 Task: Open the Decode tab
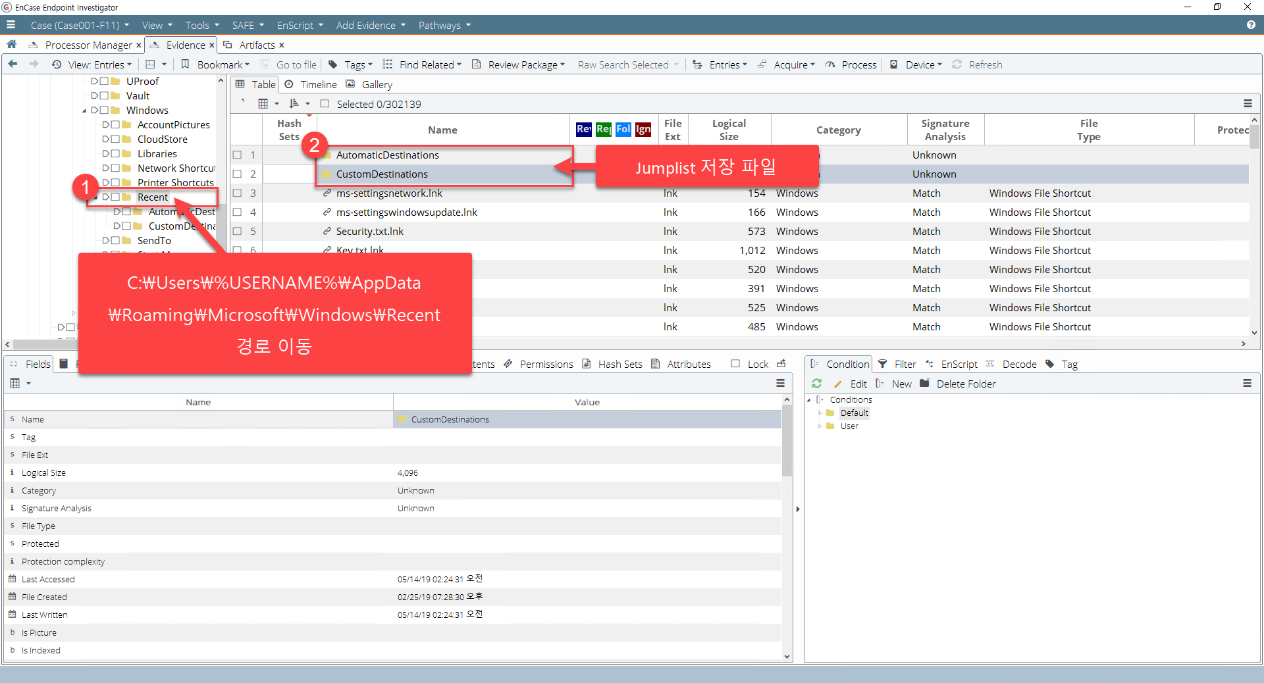[1019, 364]
